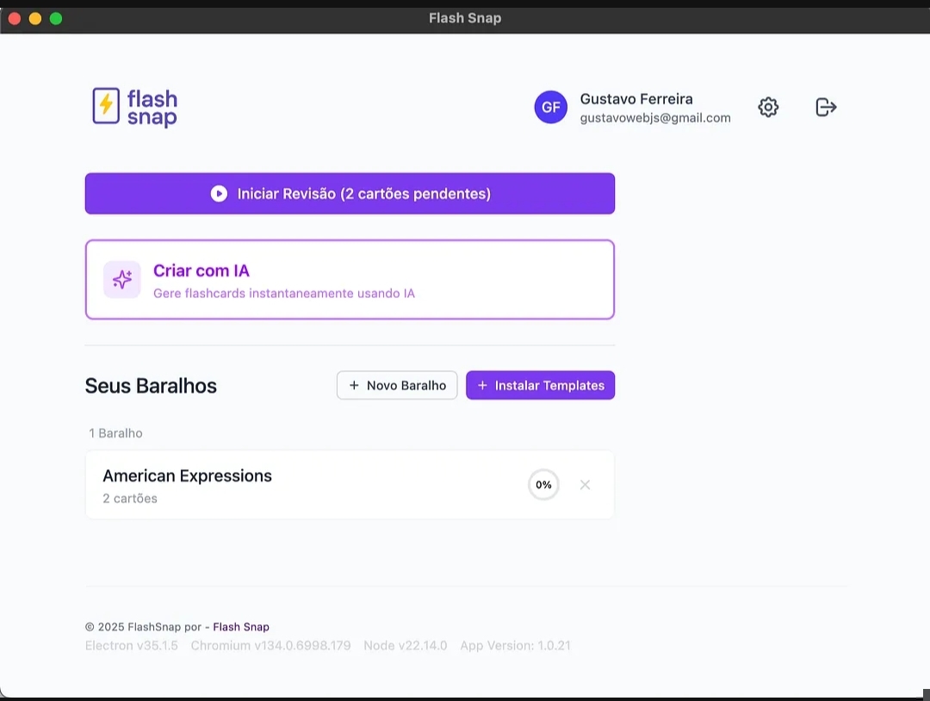
Task: Click the GF avatar circle
Action: point(551,107)
